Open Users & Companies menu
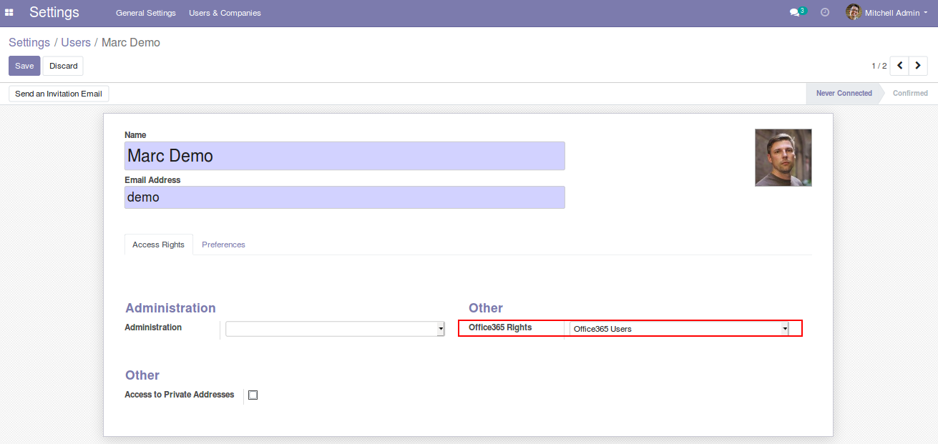938x444 pixels. (225, 13)
